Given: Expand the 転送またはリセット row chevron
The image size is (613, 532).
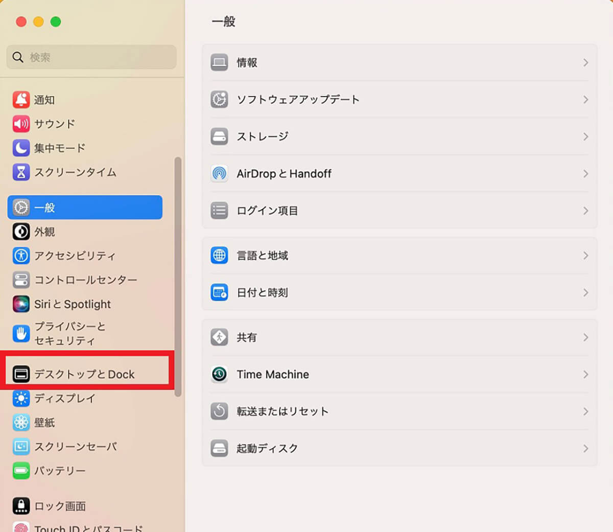Looking at the screenshot, I should point(585,411).
